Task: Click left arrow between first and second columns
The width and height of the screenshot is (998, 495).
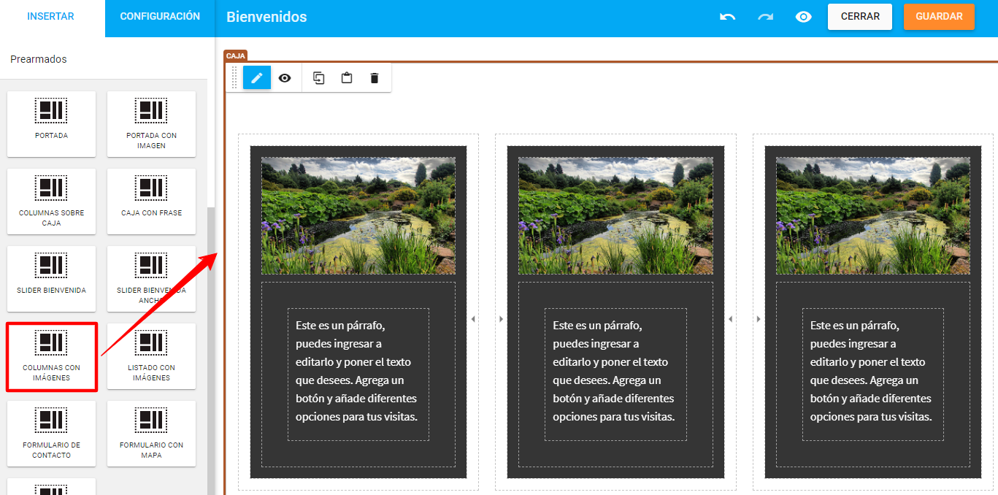Action: [473, 319]
